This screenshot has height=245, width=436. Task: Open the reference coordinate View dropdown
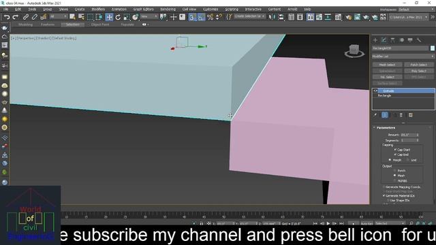coord(149,17)
